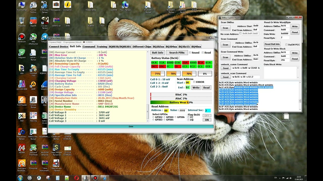Select the GPIO4 radio button
This screenshot has height=181, width=323.
[x=165, y=117]
